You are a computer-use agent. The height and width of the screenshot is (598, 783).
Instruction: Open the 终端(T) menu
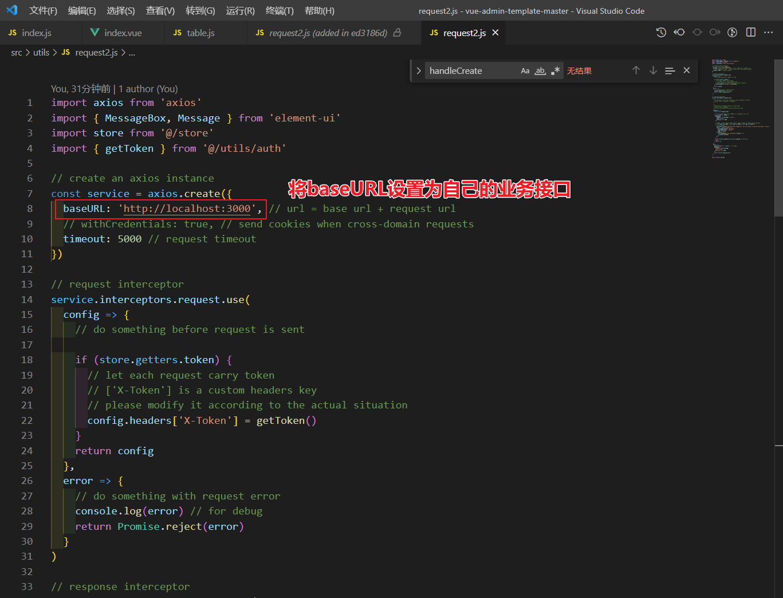pos(280,11)
